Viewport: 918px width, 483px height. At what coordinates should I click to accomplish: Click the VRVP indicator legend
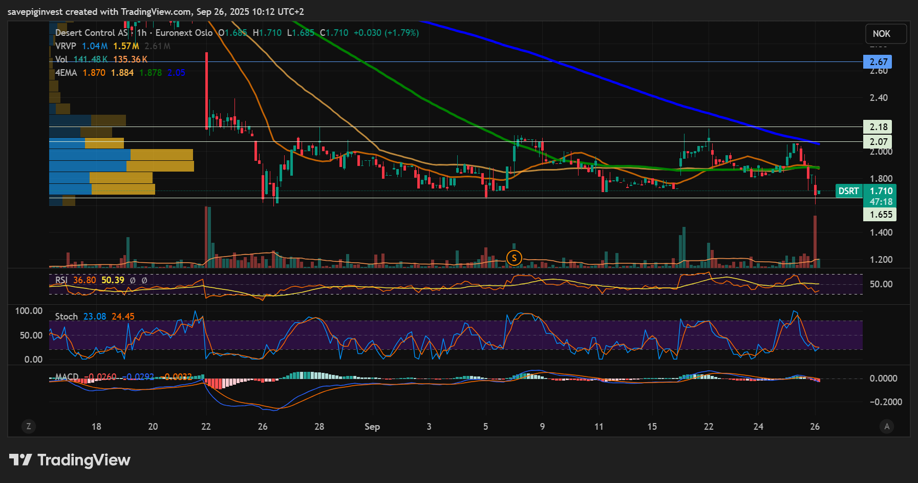coord(66,46)
